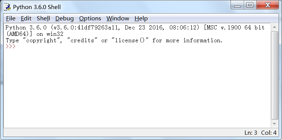Minimize the Python Shell window
282x140 pixels.
pos(238,5)
